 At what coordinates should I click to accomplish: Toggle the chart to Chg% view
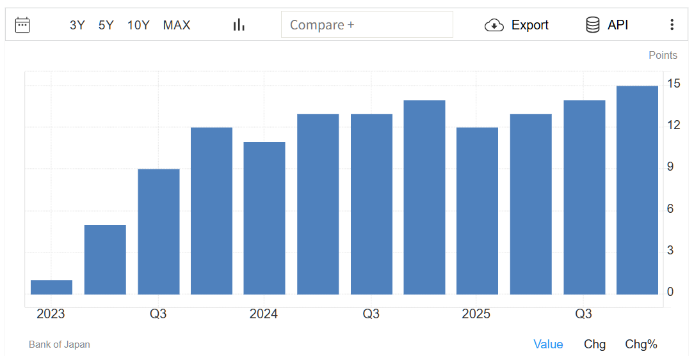[x=641, y=344]
